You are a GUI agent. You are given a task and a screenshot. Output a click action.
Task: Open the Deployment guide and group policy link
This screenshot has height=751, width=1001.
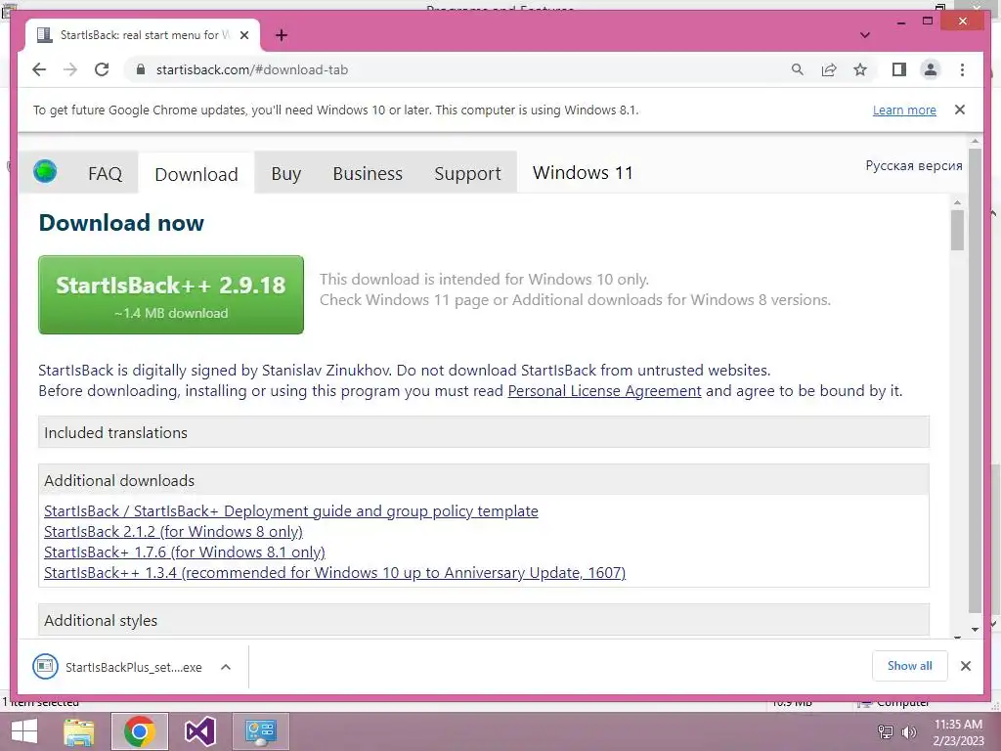290,510
